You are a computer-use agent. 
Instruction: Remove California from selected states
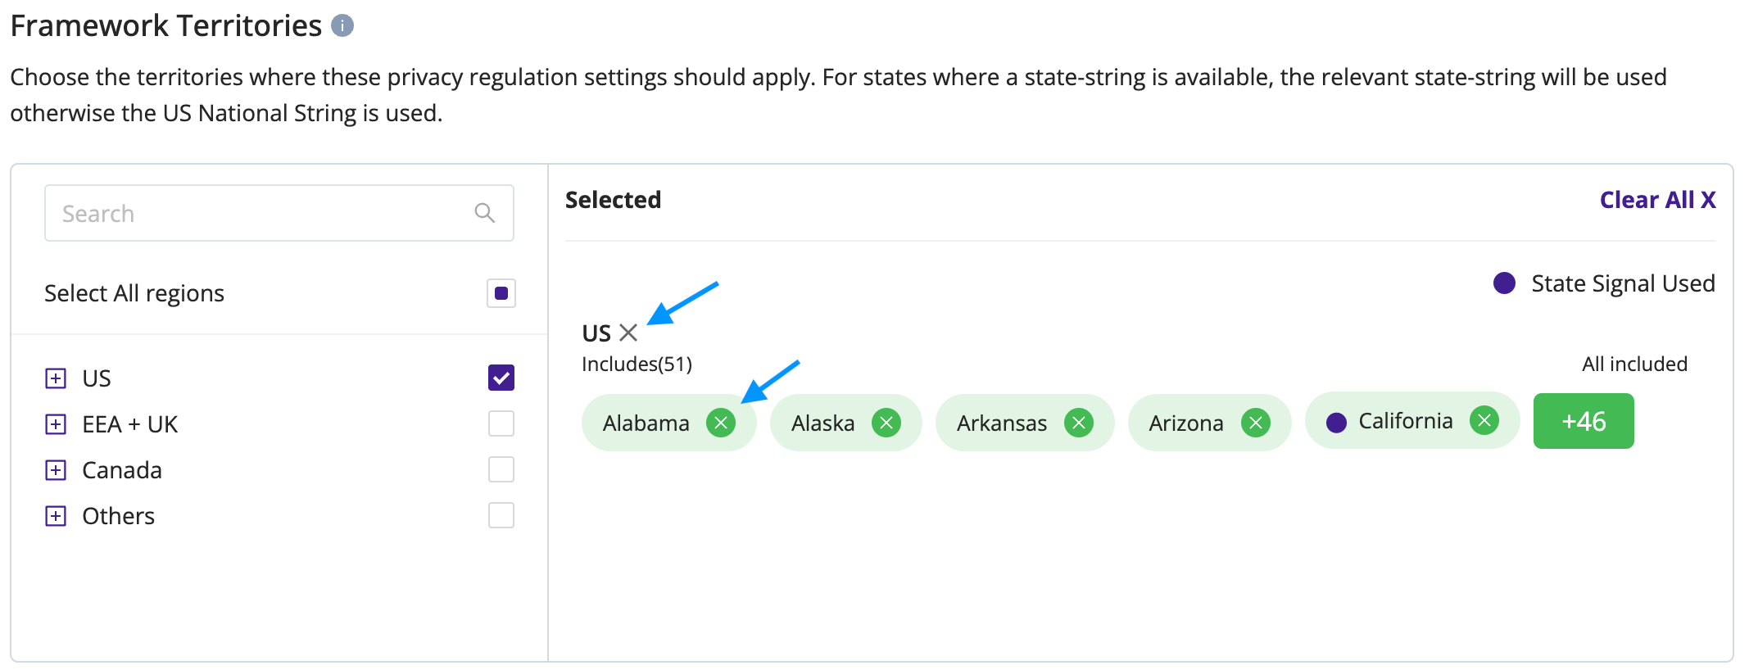1484,420
